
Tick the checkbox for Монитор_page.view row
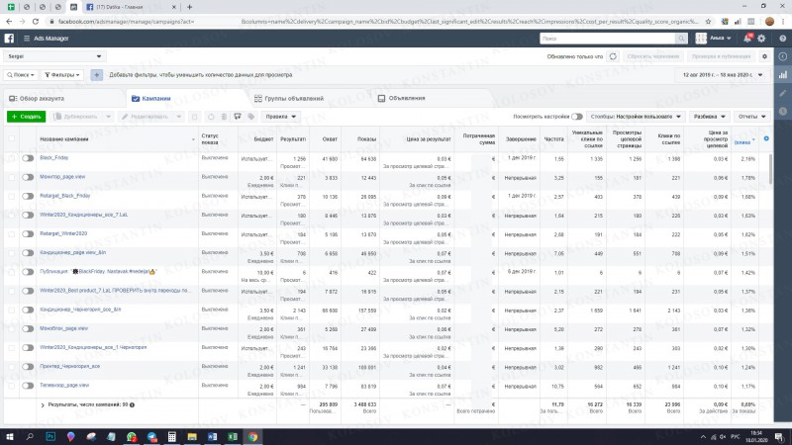tap(12, 177)
